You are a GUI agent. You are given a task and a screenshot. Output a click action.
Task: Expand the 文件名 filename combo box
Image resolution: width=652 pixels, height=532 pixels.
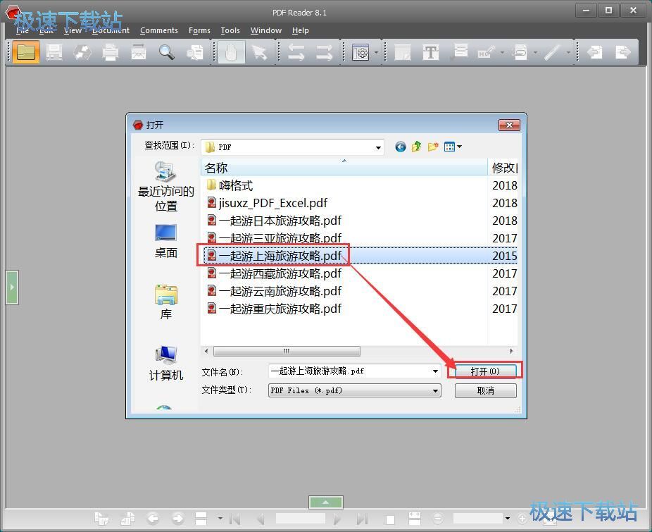pos(435,370)
